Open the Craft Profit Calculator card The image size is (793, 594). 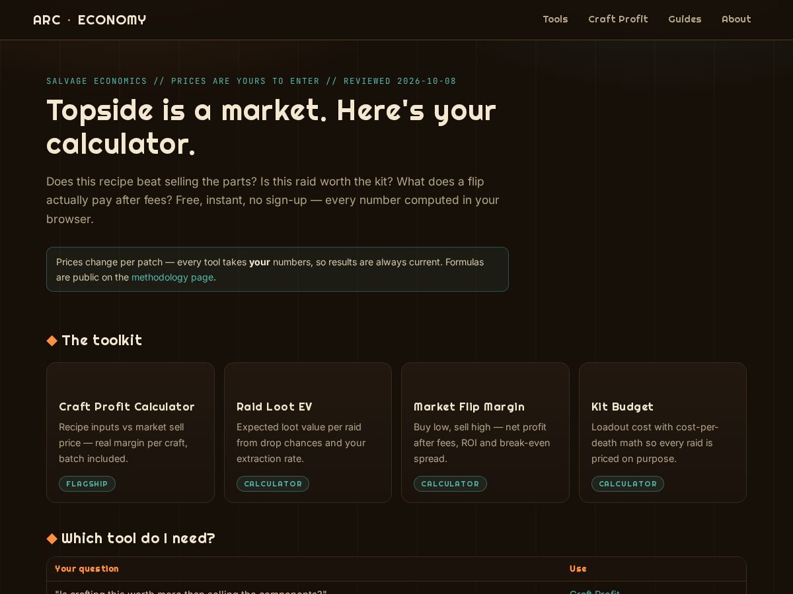[130, 432]
